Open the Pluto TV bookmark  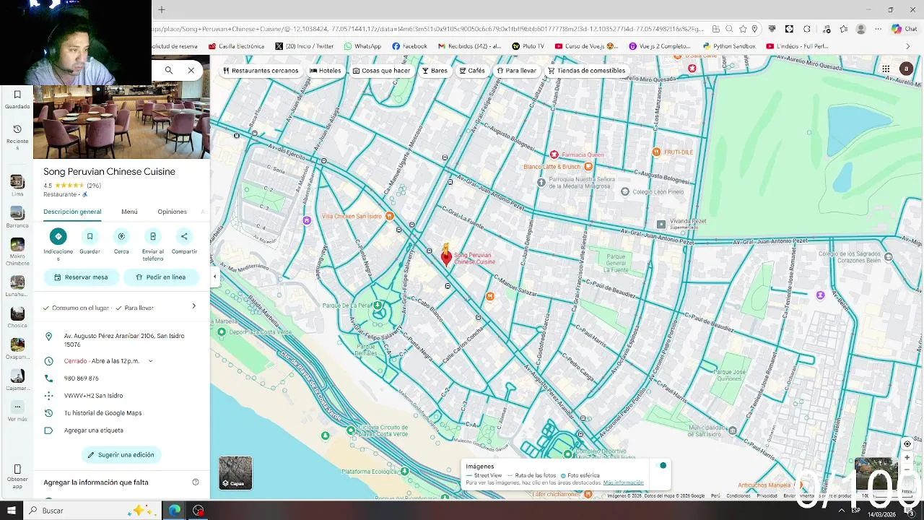click(528, 46)
